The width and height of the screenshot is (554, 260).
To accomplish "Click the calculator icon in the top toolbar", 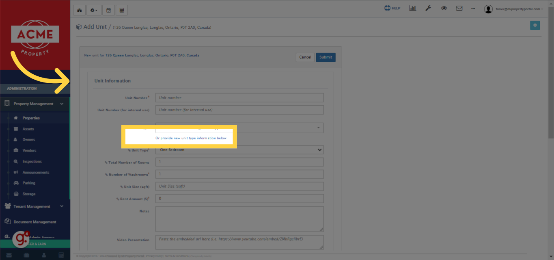I will pos(121,10).
